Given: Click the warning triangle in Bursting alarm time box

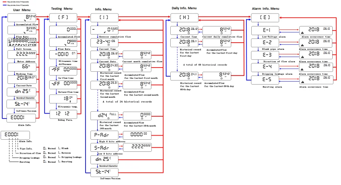Looking at the screenshot, I should [x=302, y=82].
